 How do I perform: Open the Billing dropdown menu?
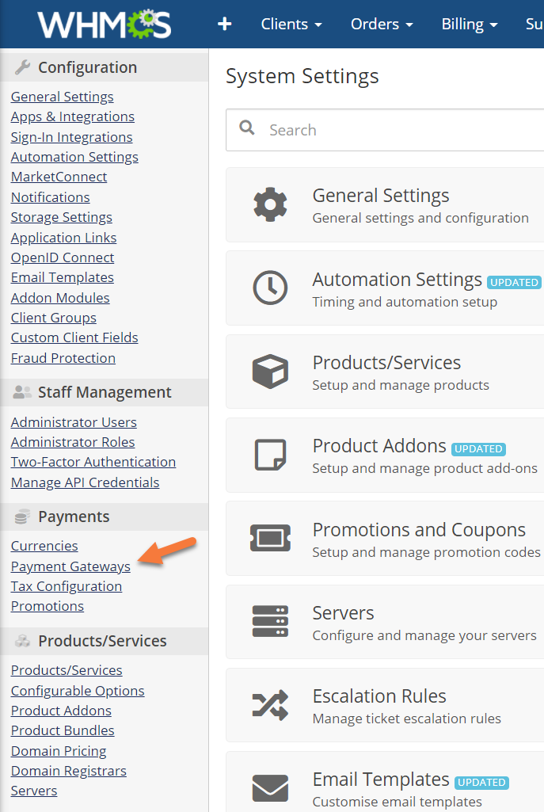(x=470, y=25)
